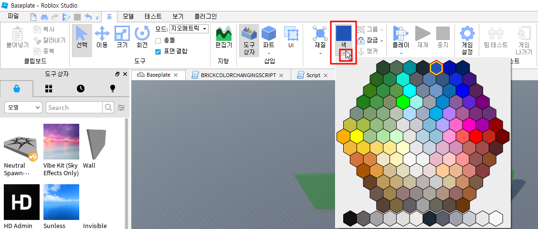538x229 pixels.
Task: Expand the 그룹 group dropdown arrow
Action: 381,30
